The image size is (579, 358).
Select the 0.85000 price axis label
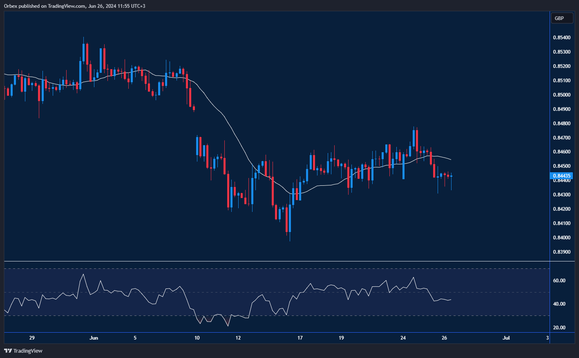(561, 95)
